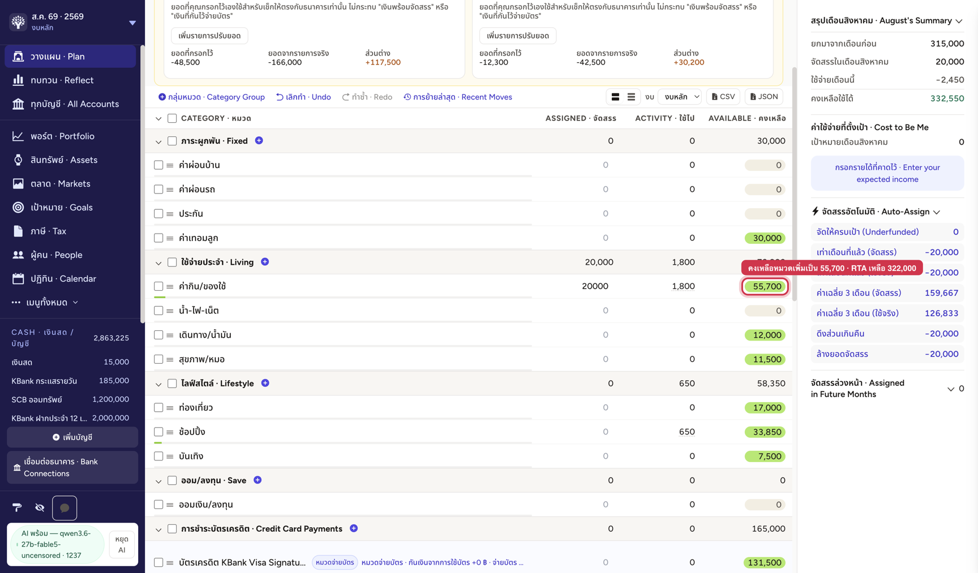
Task: Open ปฏิทิน Calendar page
Action: coord(70,279)
